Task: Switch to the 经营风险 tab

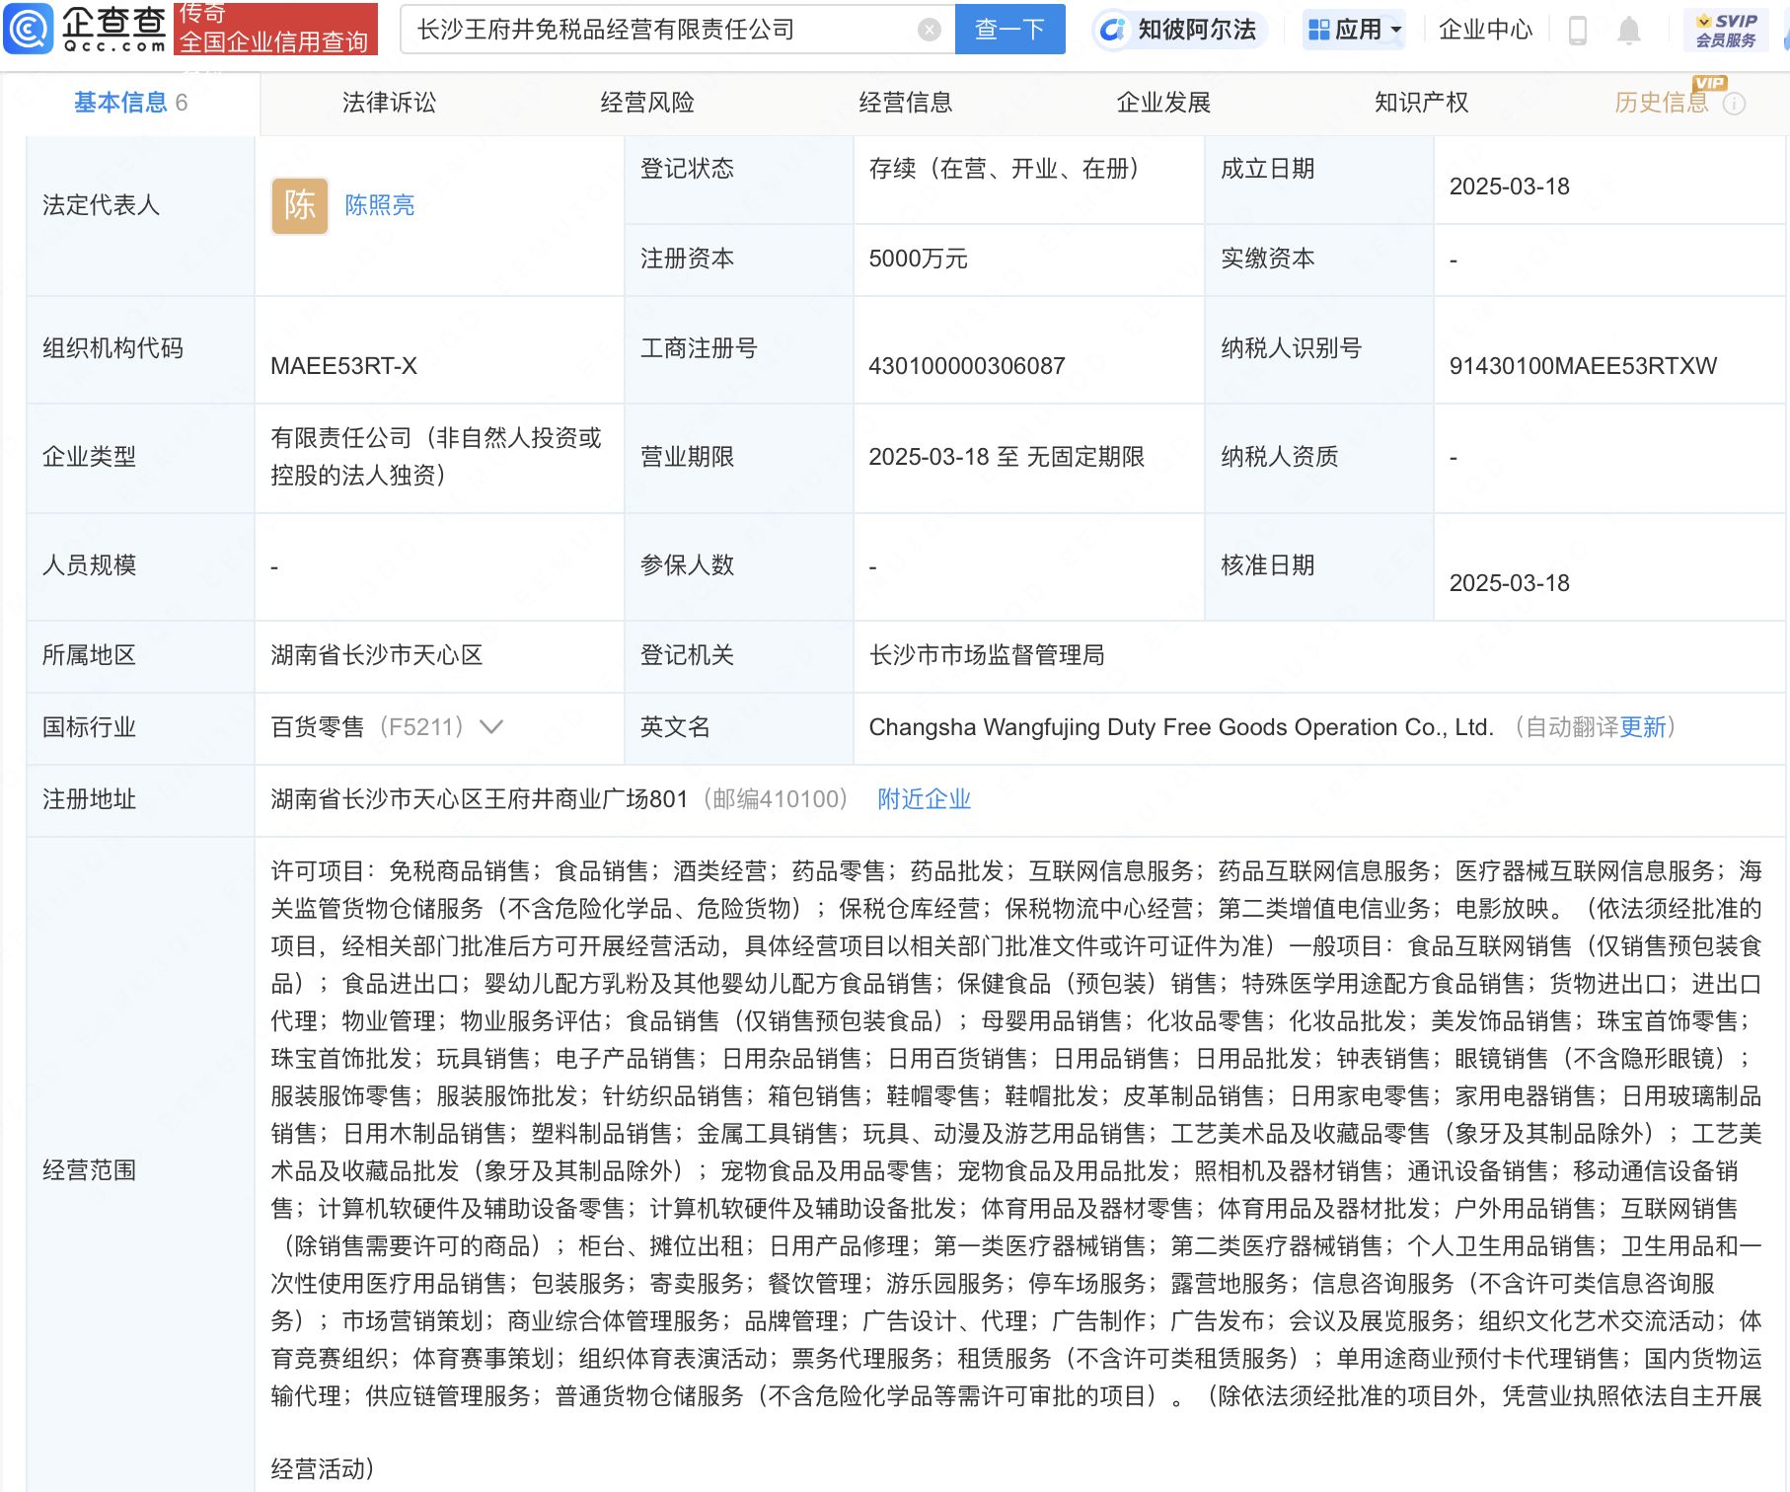Action: (647, 103)
